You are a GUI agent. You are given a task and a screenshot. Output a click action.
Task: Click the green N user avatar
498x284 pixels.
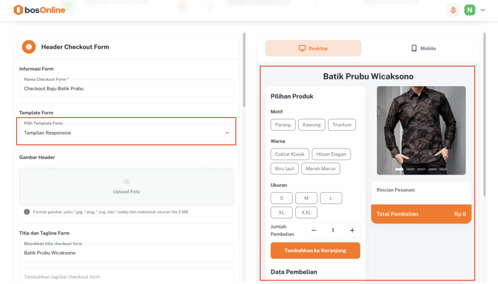[469, 10]
